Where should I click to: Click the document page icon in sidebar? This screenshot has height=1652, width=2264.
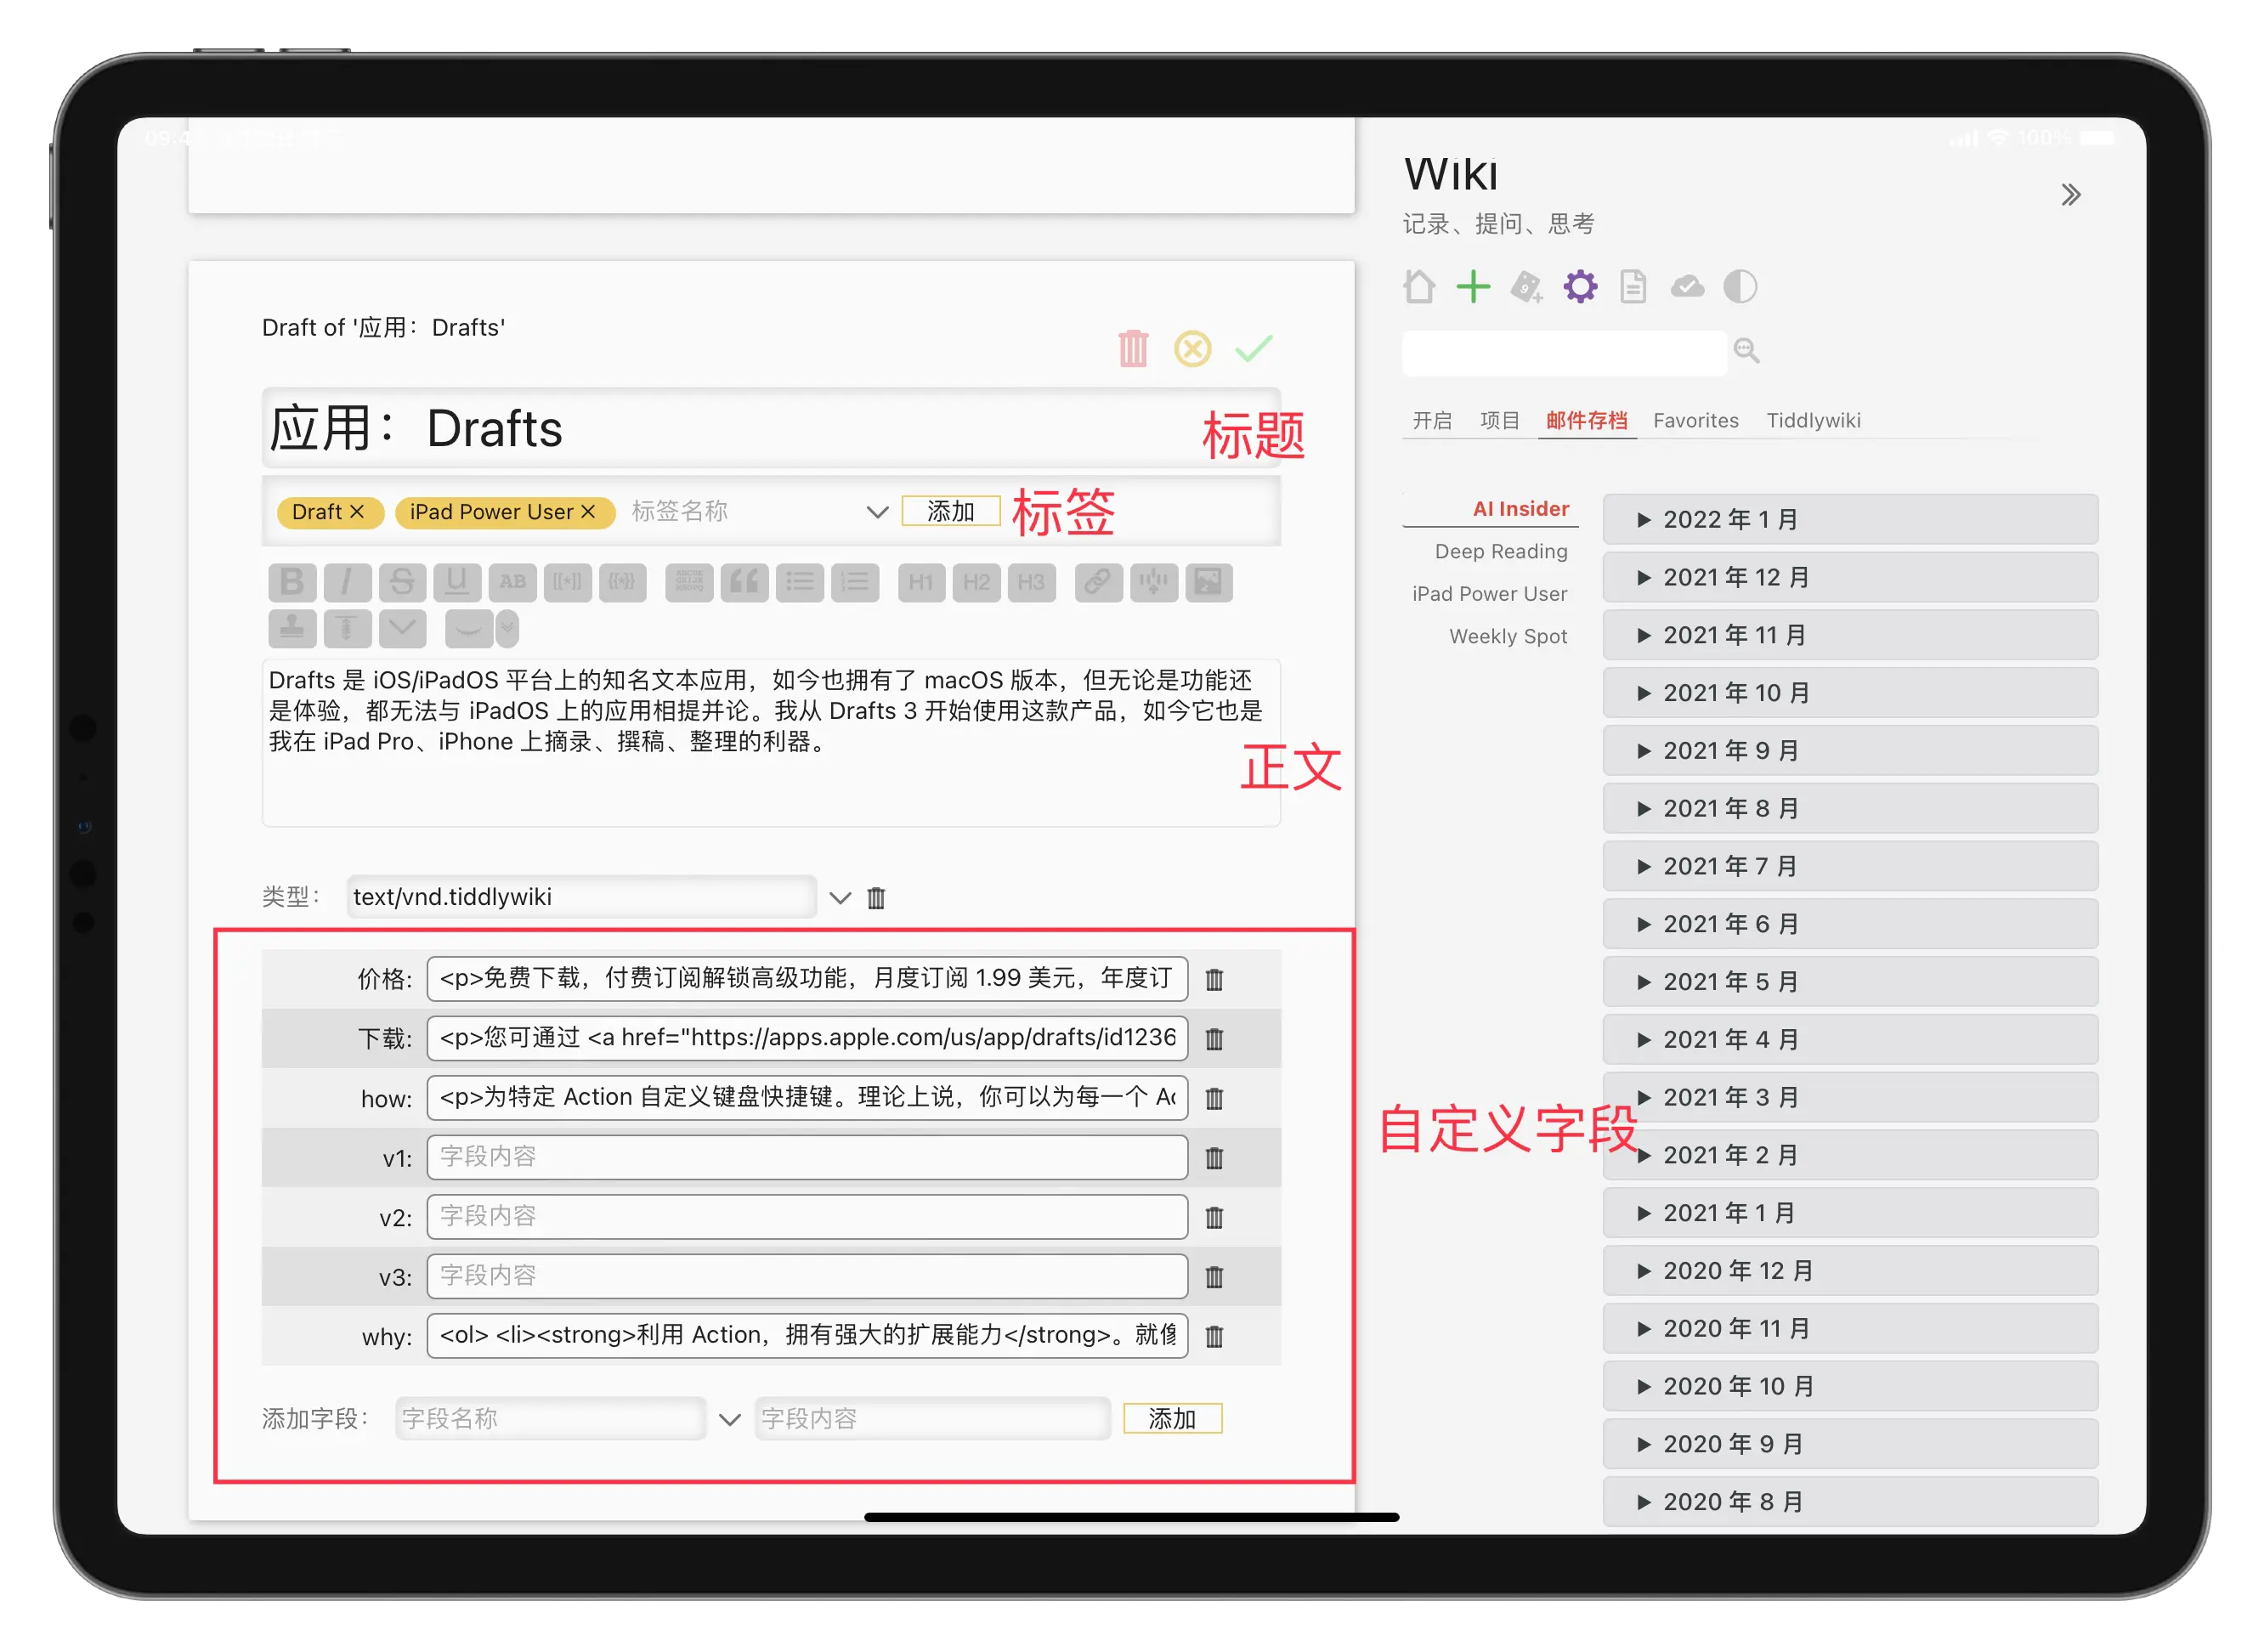coord(1633,287)
